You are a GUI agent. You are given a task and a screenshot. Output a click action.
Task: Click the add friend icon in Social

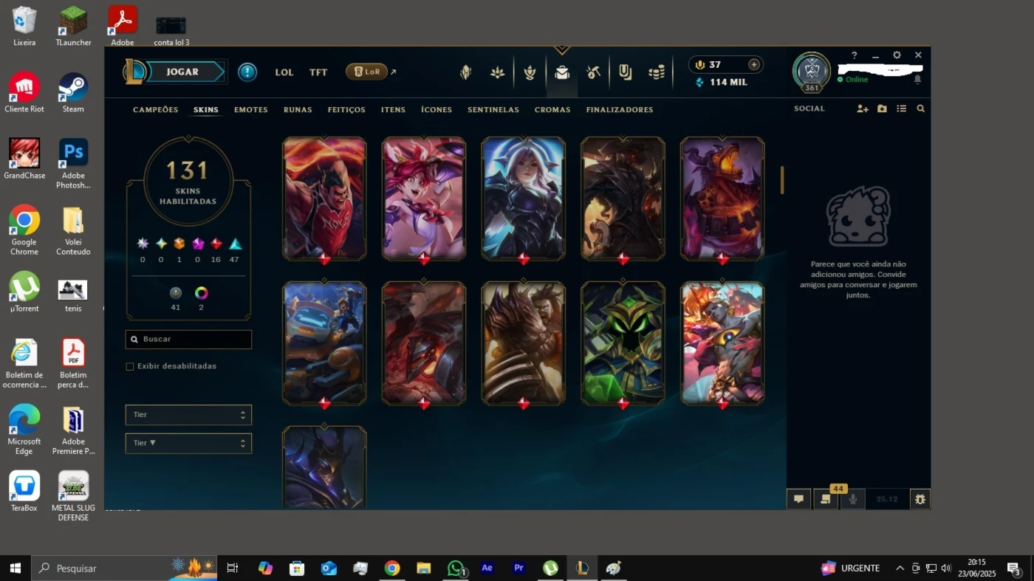863,109
